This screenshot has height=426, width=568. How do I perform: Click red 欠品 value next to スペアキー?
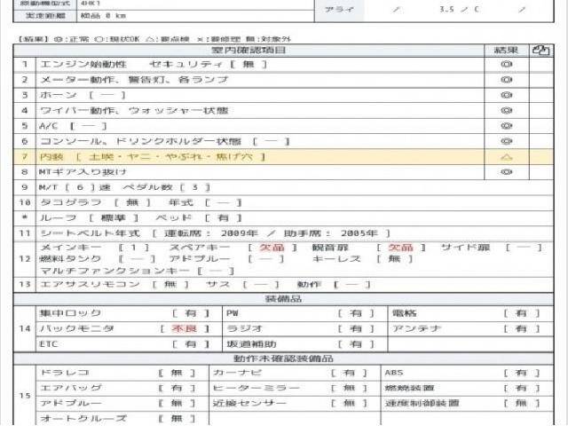click(x=272, y=248)
